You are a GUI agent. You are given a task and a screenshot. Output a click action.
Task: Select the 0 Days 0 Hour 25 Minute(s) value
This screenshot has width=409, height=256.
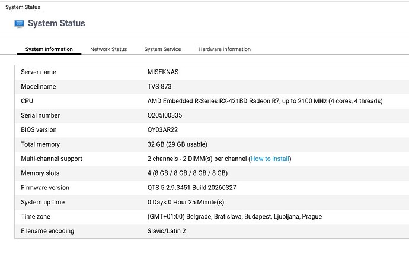point(186,202)
